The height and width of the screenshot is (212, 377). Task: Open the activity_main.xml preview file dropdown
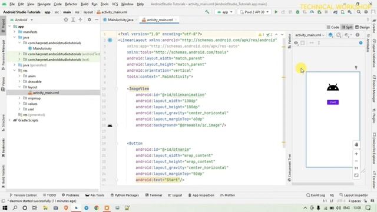[309, 35]
